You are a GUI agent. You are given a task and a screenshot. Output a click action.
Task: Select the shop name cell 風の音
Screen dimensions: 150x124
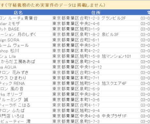pyautogui.click(x=25, y=89)
